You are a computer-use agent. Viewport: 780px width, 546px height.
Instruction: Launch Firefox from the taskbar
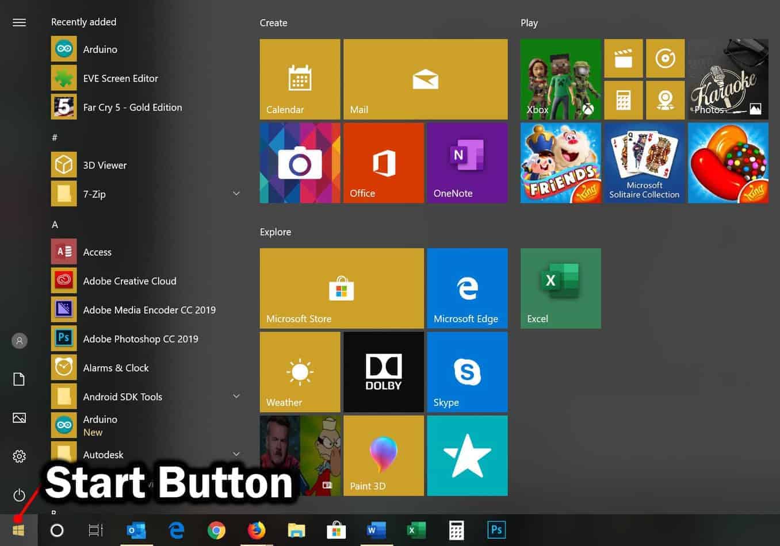[x=257, y=530]
